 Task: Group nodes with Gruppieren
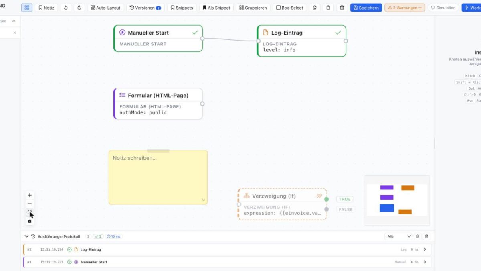coord(253,8)
